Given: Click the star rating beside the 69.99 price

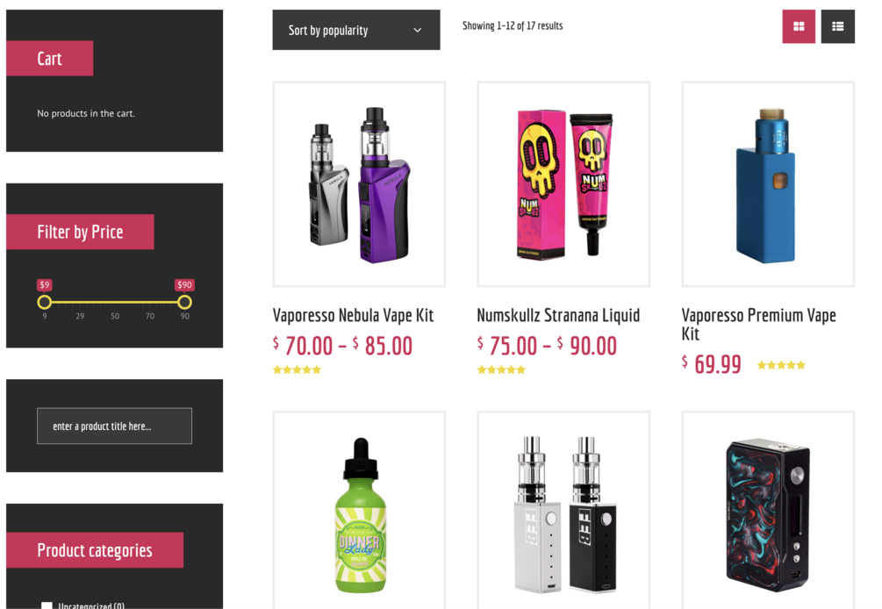Looking at the screenshot, I should click(x=781, y=366).
